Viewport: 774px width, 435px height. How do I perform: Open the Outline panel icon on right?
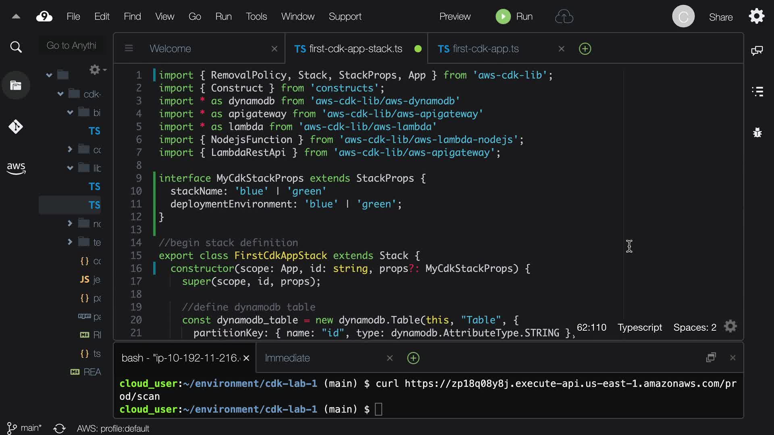click(x=757, y=91)
